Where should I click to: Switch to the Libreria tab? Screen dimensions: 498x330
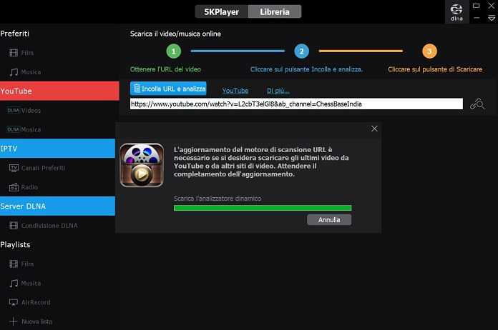tap(275, 11)
